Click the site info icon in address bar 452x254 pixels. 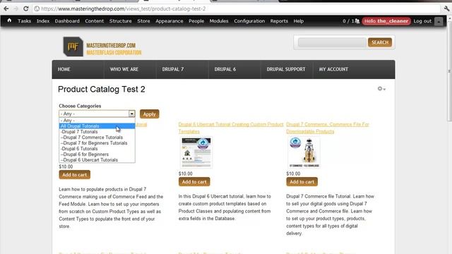[x=37, y=8]
